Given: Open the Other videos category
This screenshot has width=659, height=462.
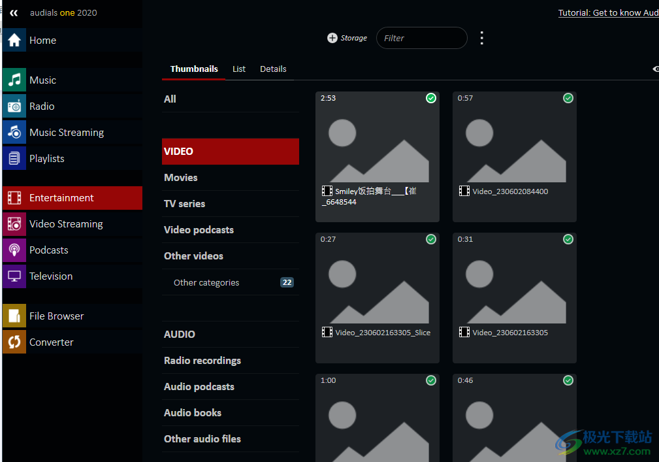Looking at the screenshot, I should 231,256.
